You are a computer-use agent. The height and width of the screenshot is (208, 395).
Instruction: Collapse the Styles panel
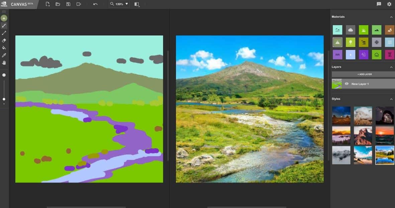coord(391,99)
